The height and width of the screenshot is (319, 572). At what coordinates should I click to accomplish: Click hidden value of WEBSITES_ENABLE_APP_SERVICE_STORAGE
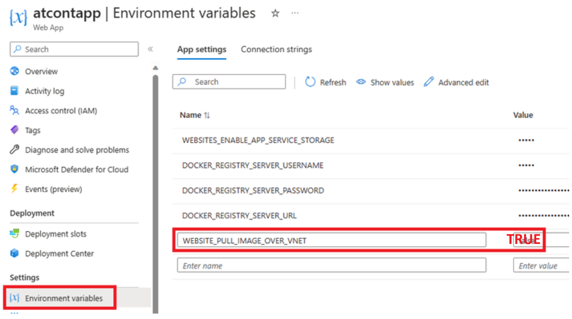click(526, 141)
